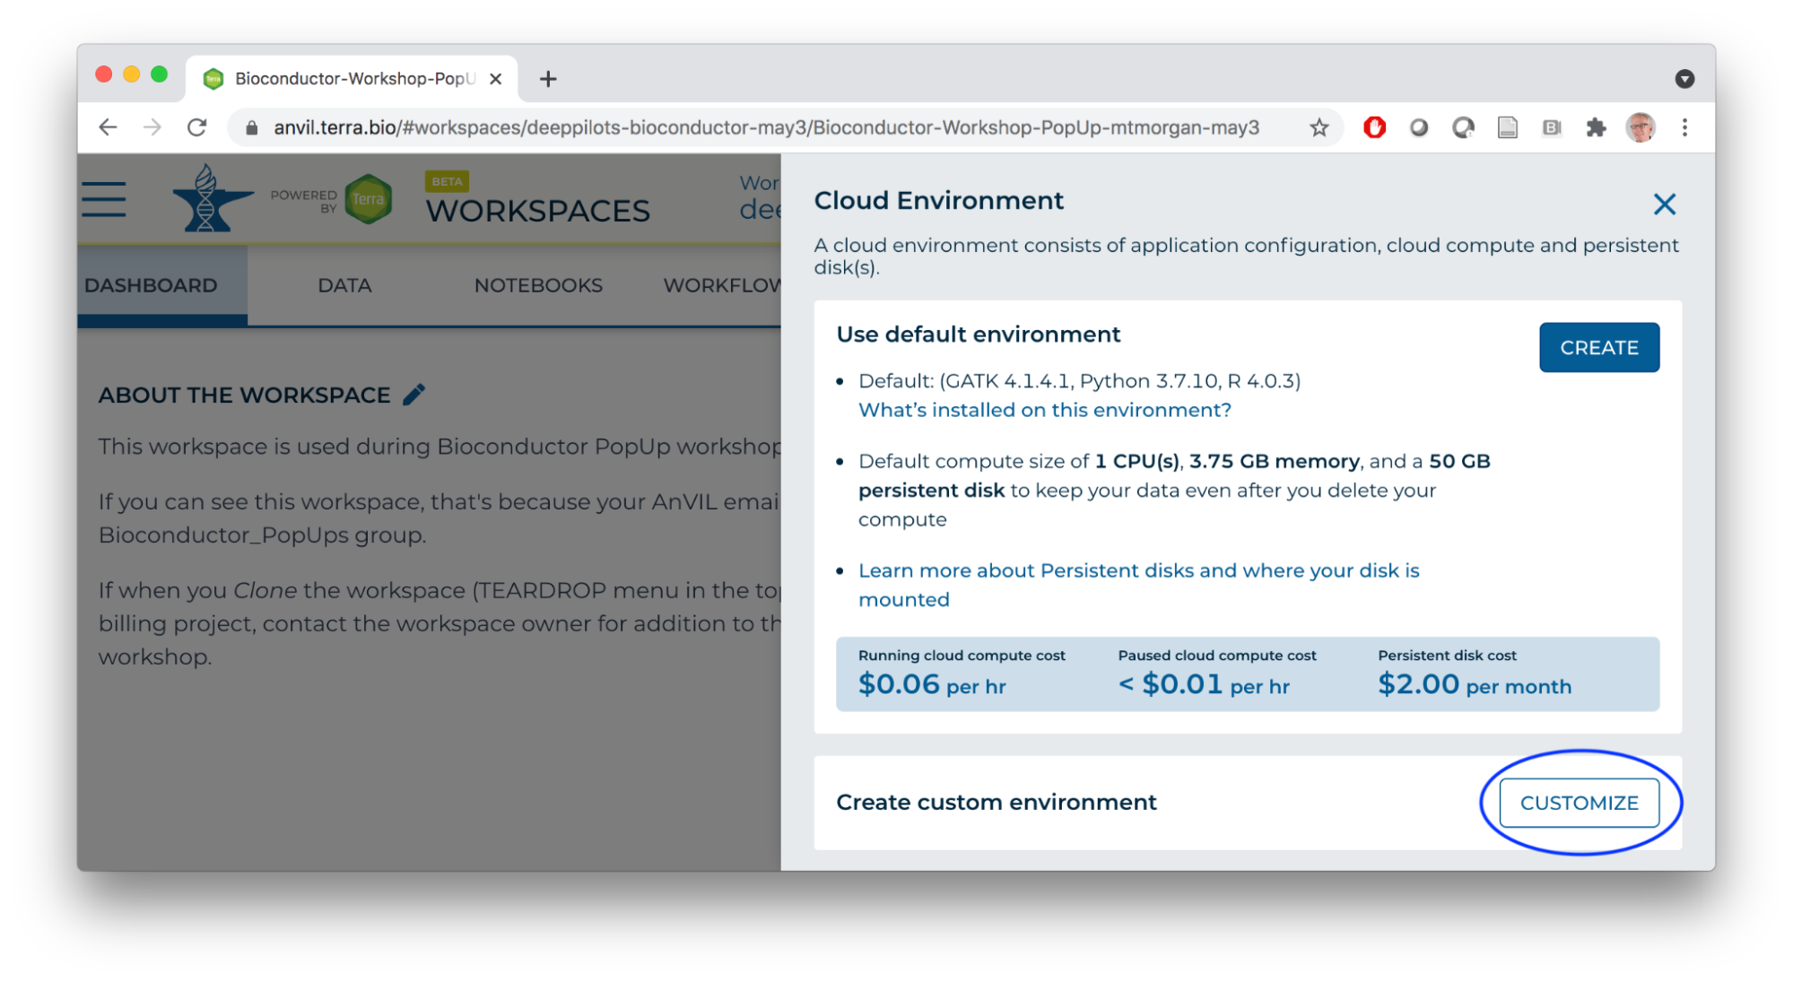Click the CREATE button for default environment
Viewport: 1793px width, 982px height.
[x=1598, y=347]
